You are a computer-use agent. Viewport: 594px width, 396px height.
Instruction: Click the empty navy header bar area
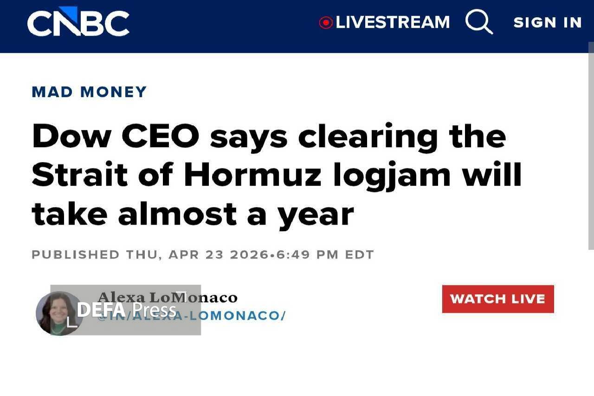coord(223,22)
